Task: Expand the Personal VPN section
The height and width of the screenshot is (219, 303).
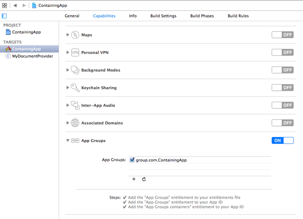Action: pos(68,52)
